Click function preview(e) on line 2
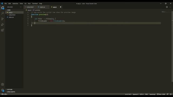The image size is (173, 97). (x=39, y=15)
